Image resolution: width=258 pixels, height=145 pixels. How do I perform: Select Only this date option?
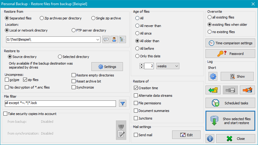tap(148, 56)
